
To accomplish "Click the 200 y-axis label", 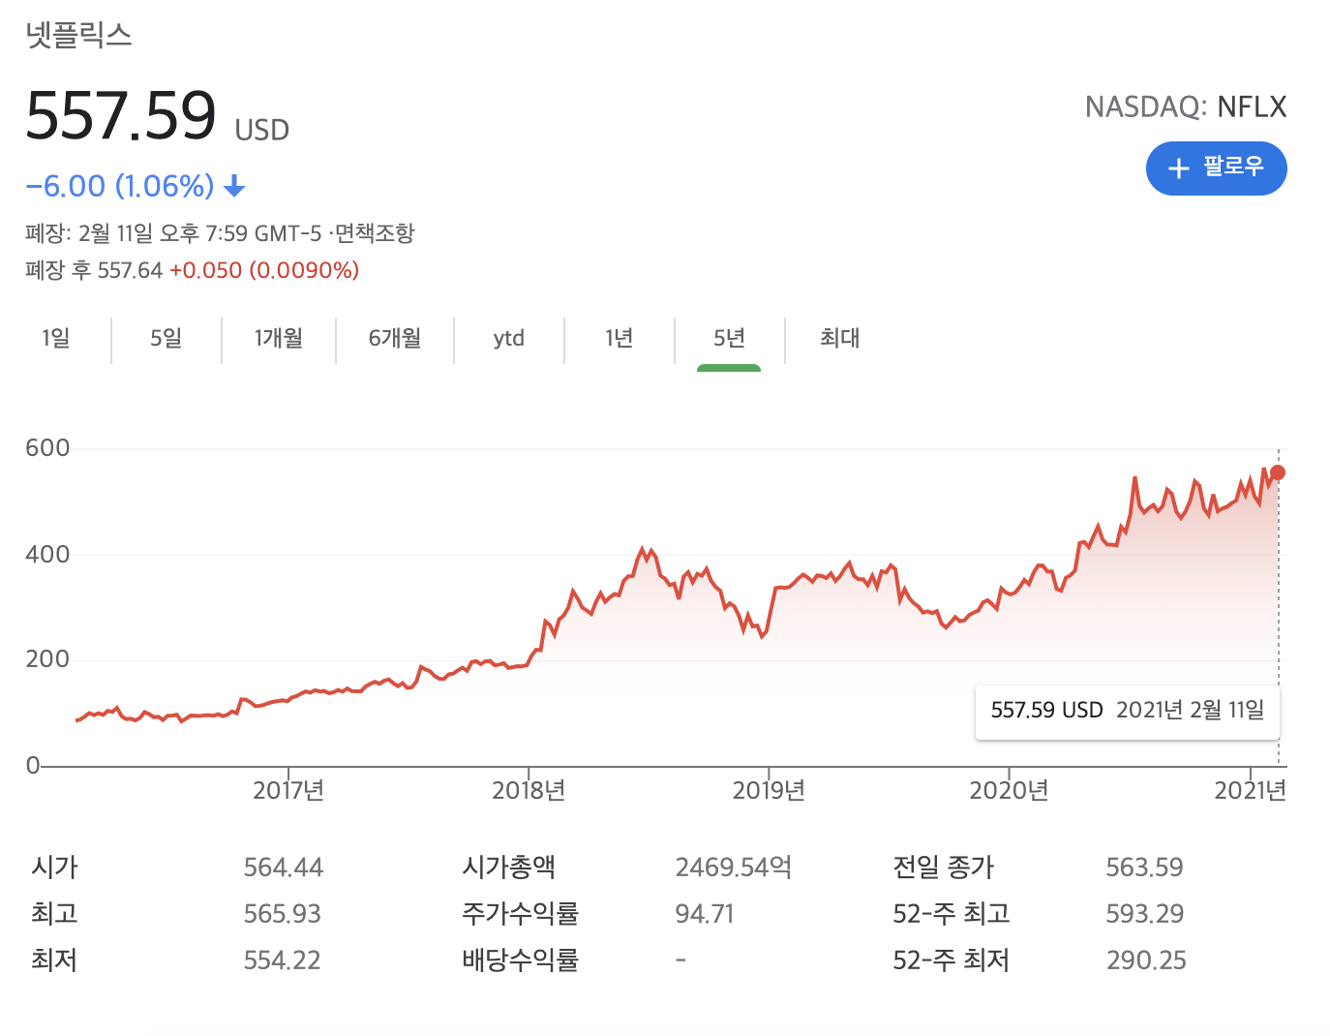I will coord(47,659).
